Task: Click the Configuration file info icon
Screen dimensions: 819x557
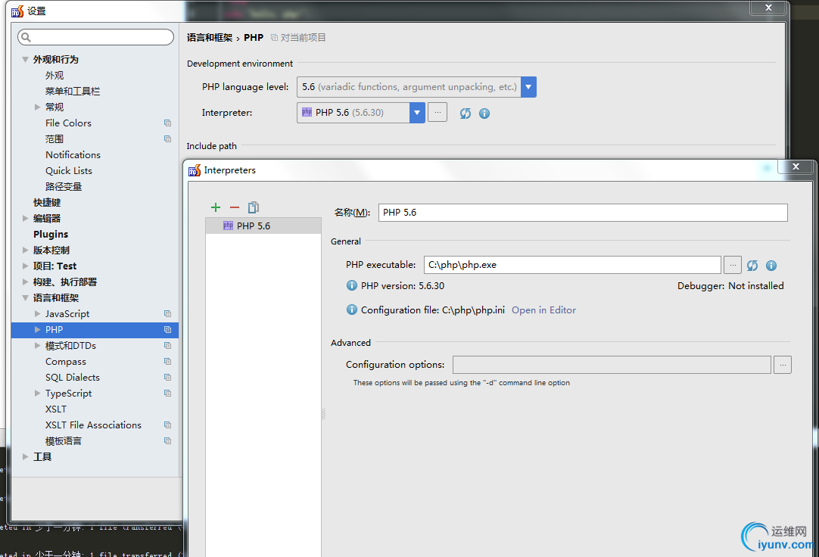Action: [x=351, y=310]
